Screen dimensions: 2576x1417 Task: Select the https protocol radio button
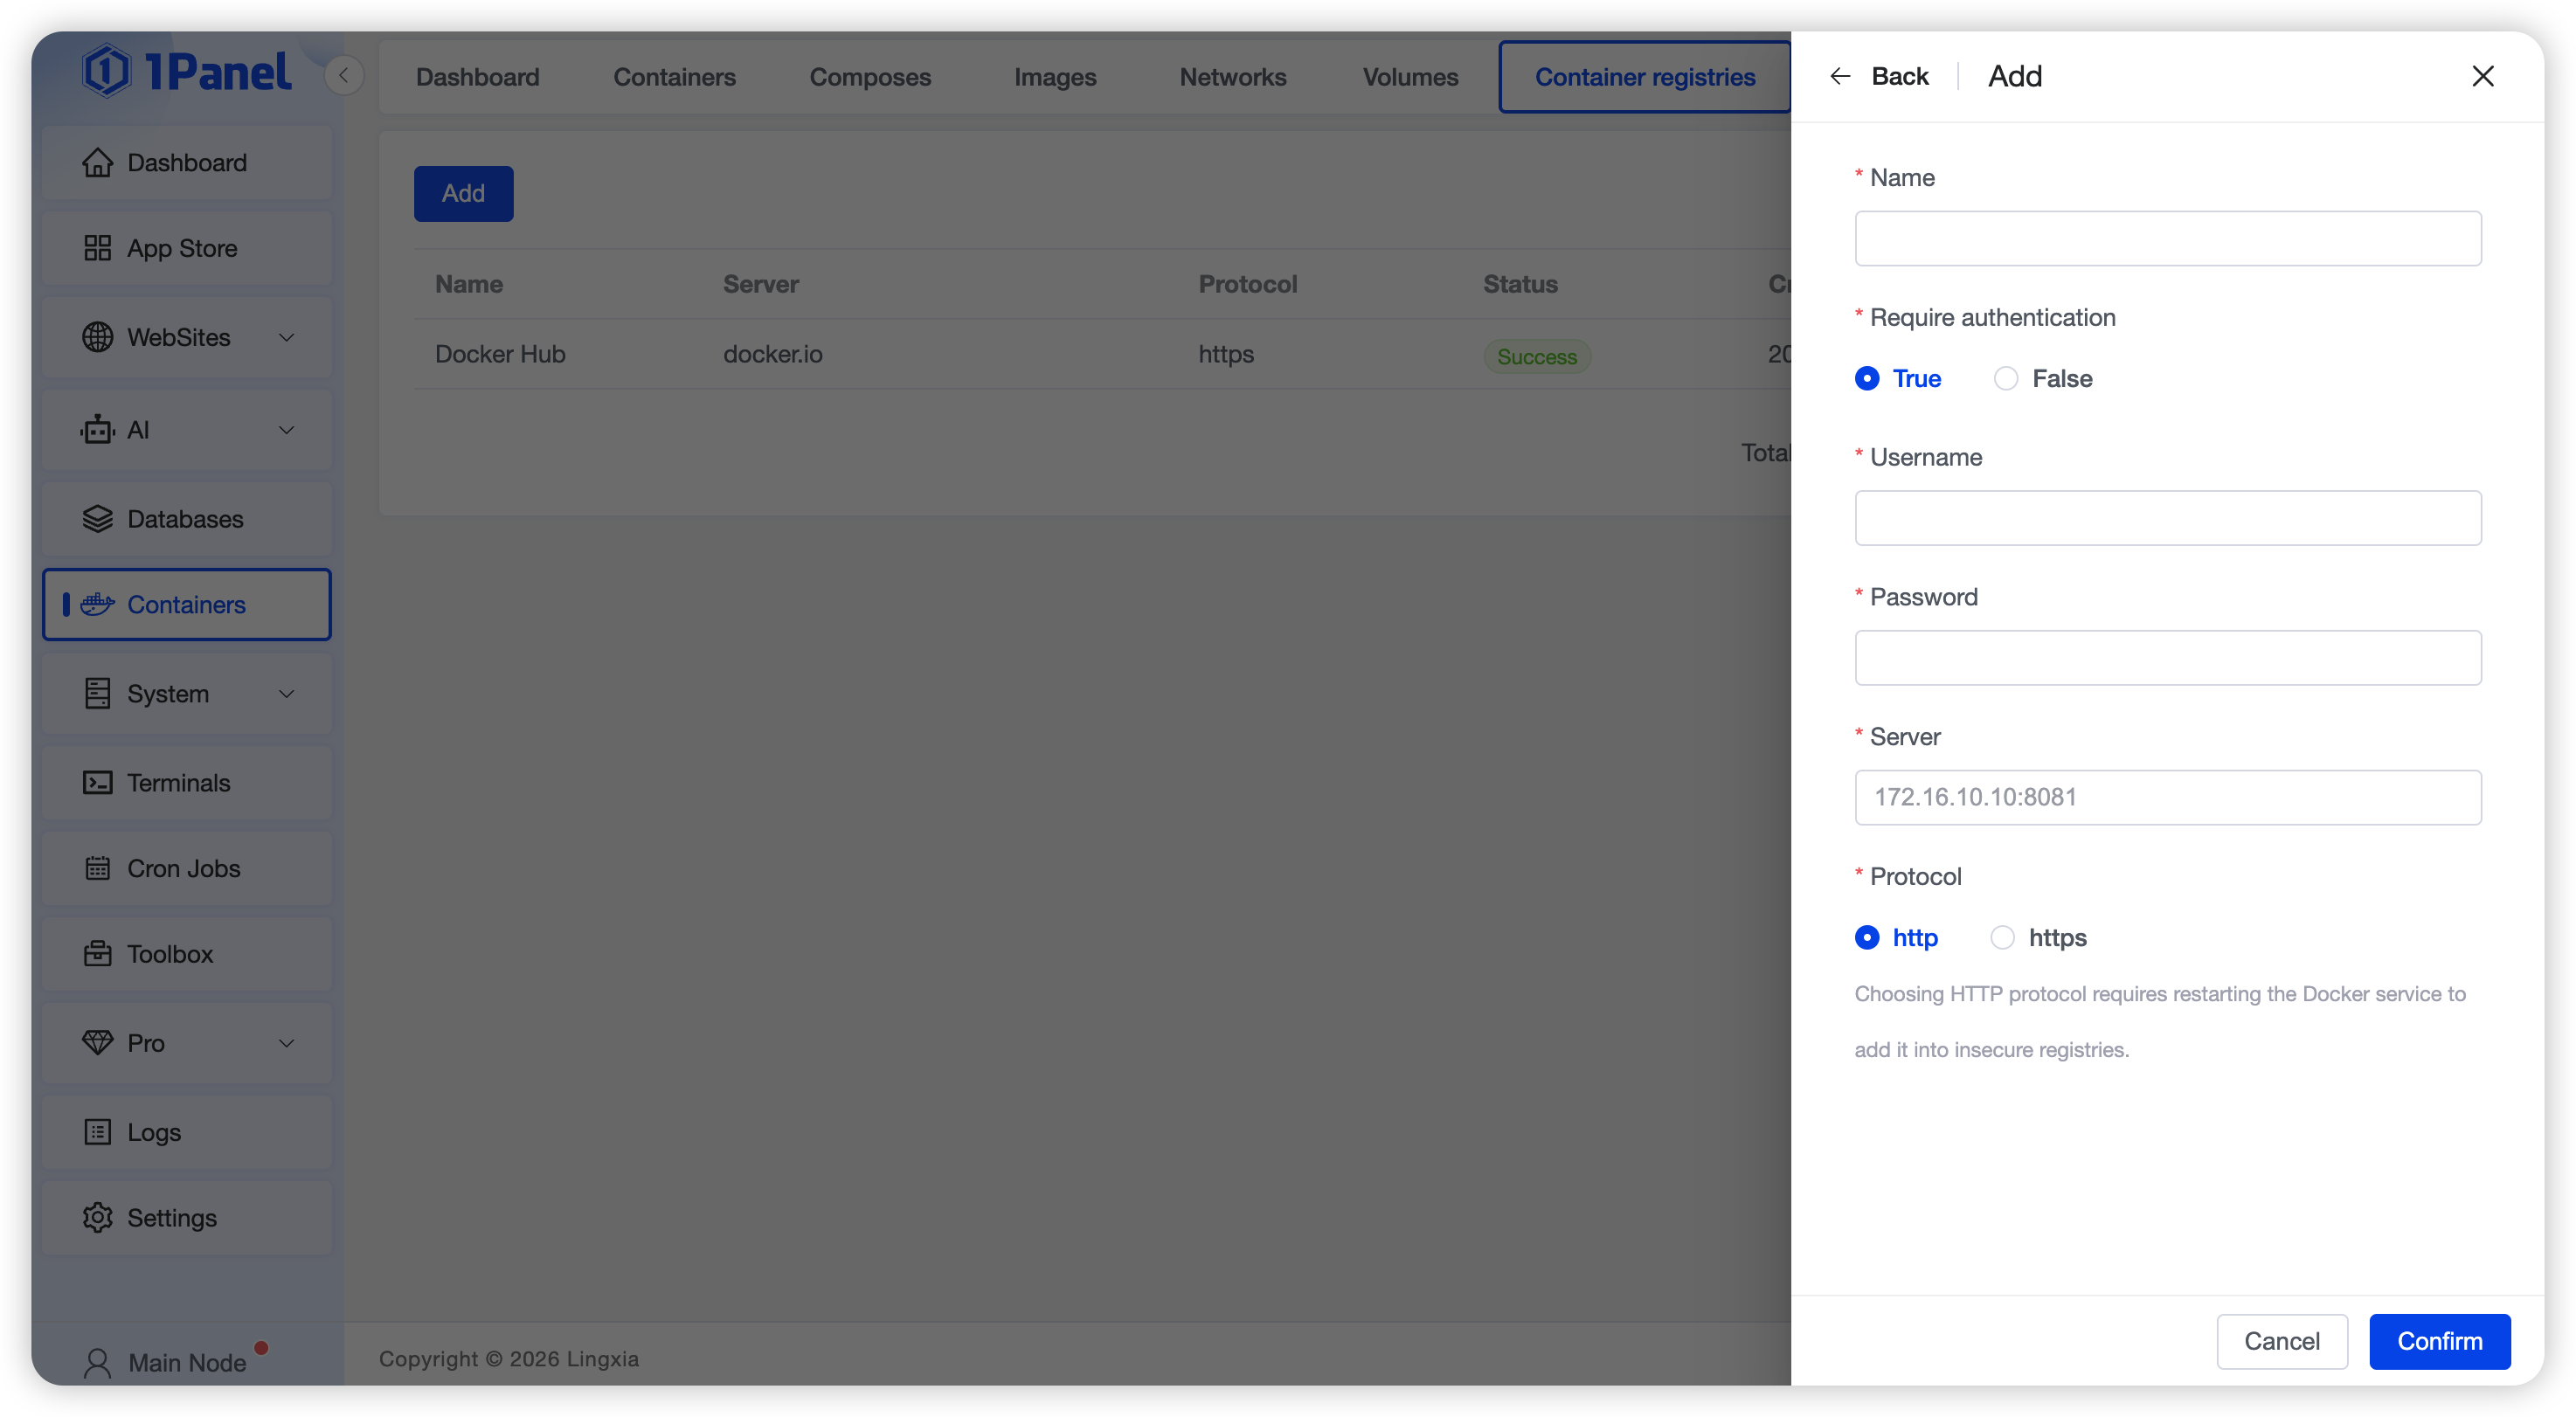point(2001,937)
